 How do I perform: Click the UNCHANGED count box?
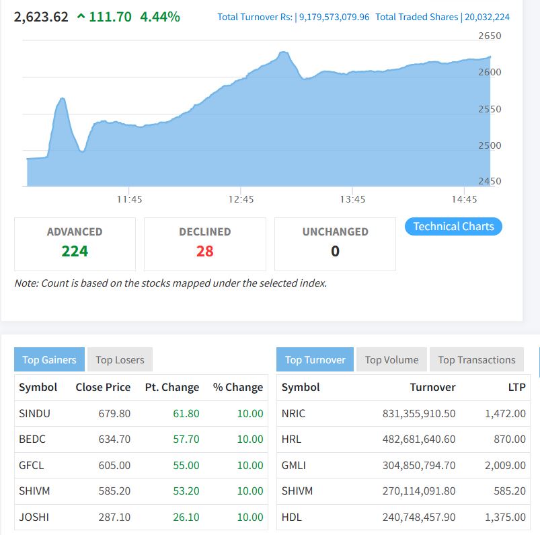point(335,244)
